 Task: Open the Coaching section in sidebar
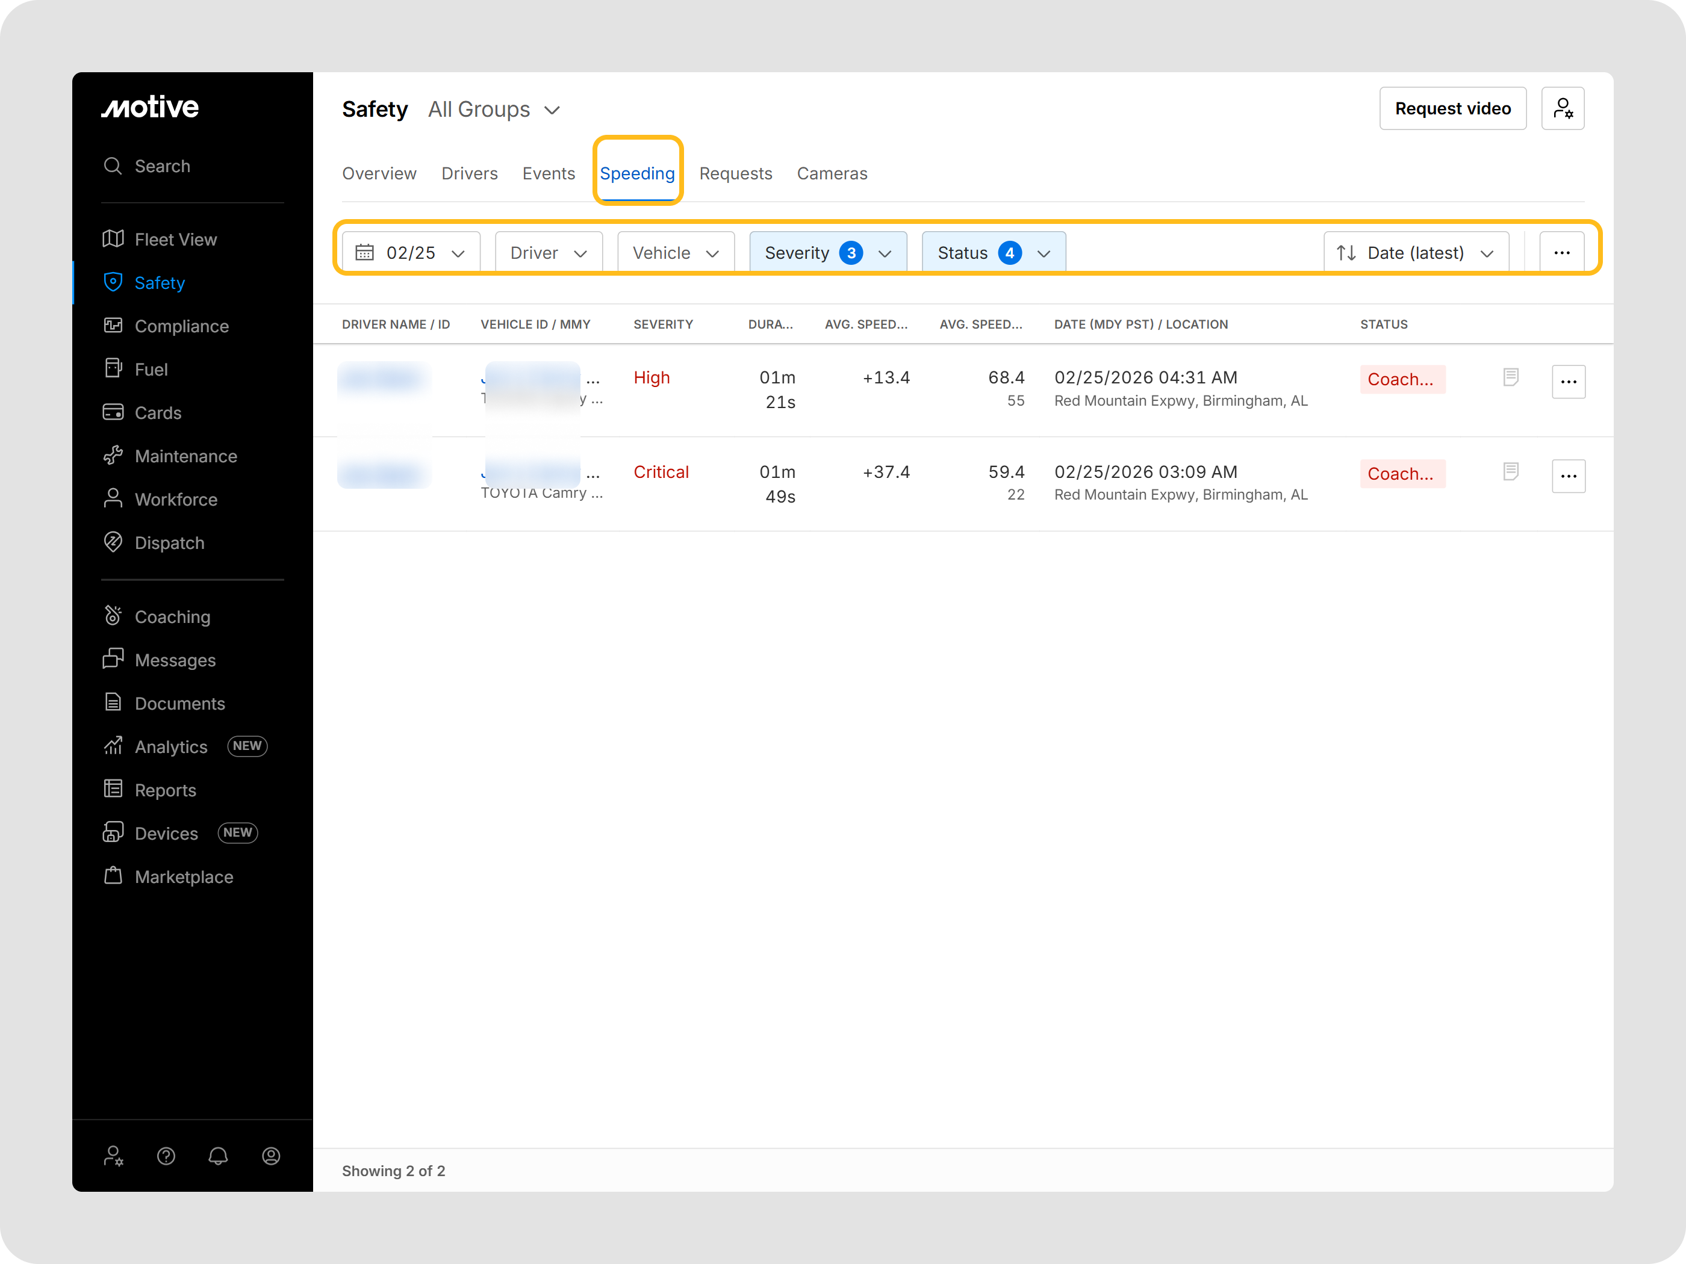point(172,616)
